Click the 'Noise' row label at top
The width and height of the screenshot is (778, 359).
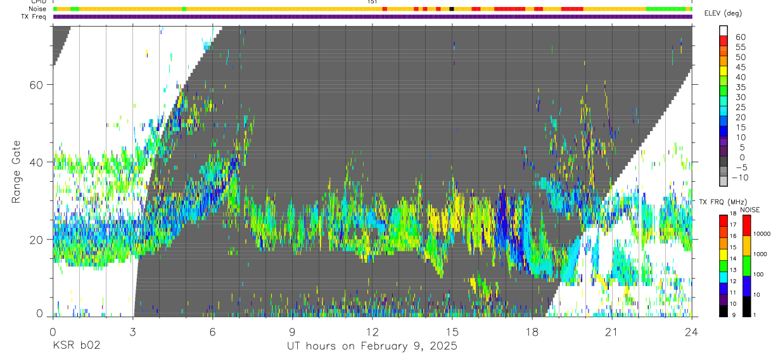(37, 9)
